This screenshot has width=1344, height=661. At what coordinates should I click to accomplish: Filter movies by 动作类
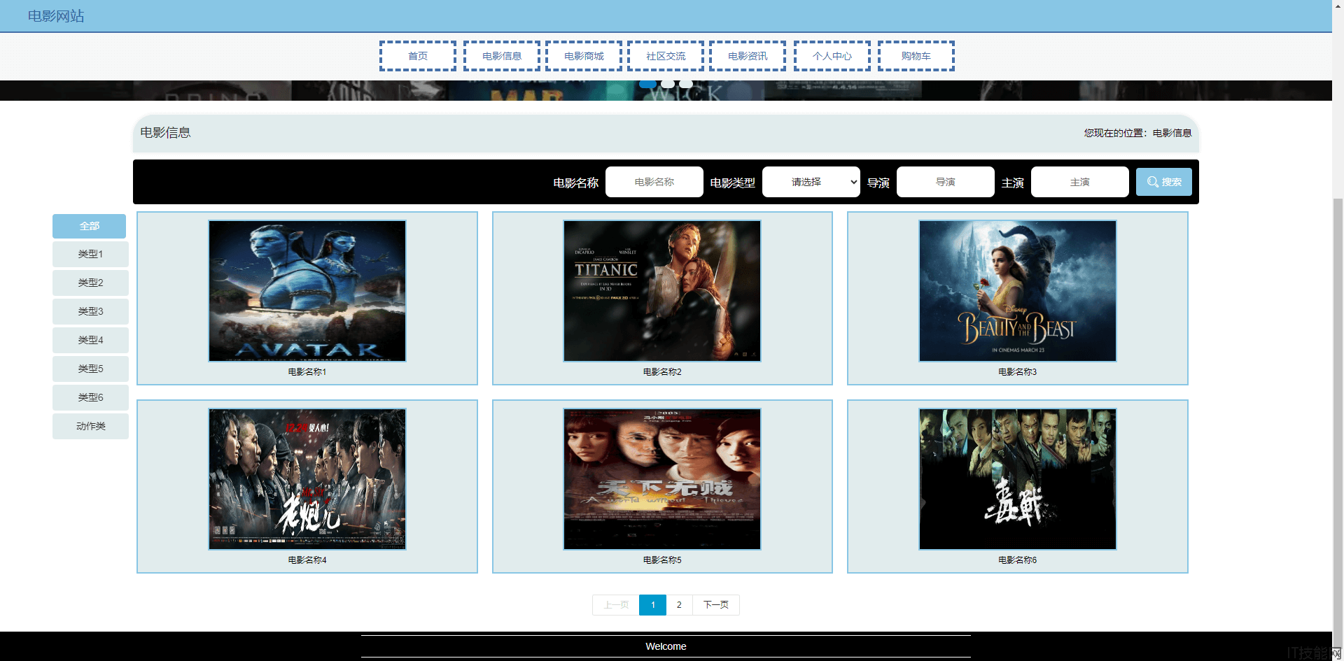click(x=90, y=426)
